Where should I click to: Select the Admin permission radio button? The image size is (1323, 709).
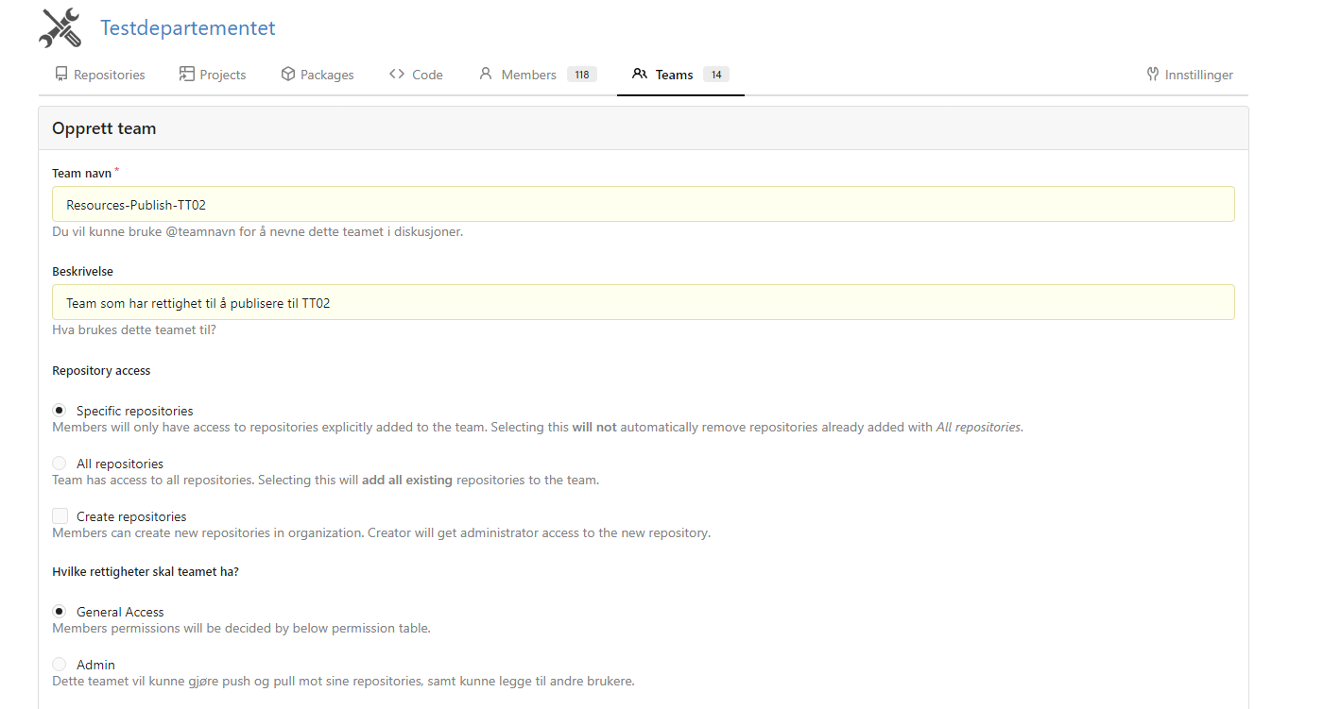click(60, 665)
